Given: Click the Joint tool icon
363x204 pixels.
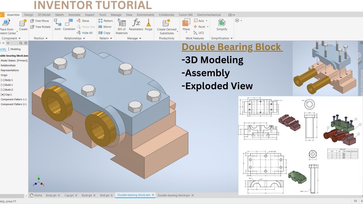Looking at the screenshot, I should (x=58, y=23).
